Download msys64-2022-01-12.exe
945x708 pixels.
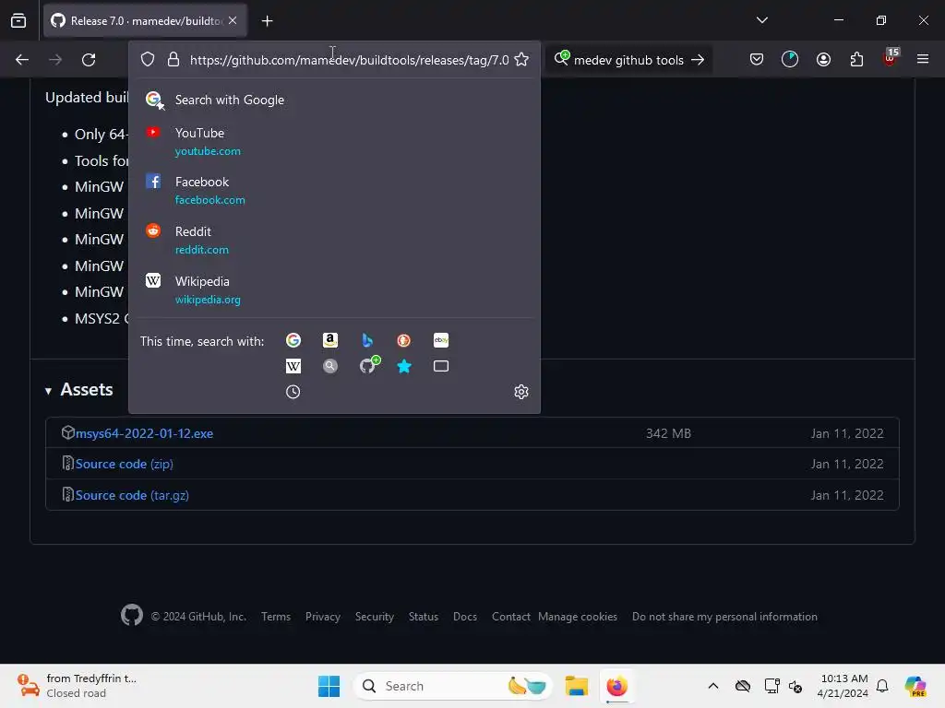point(144,433)
